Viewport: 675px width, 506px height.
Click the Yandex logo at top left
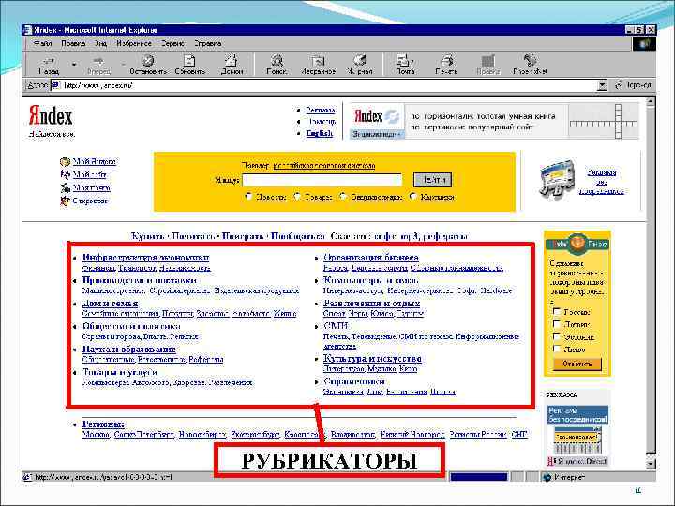tap(51, 115)
